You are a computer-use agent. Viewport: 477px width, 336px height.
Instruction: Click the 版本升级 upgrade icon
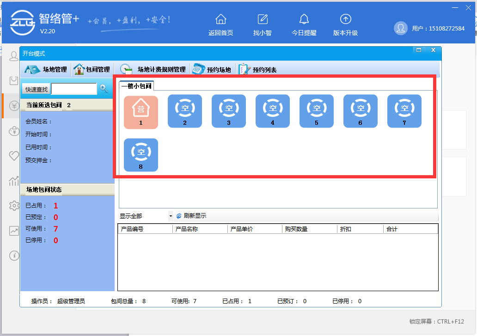pyautogui.click(x=345, y=19)
